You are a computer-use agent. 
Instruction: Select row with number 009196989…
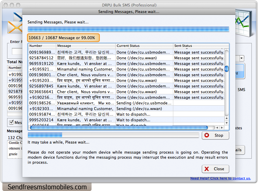[x=126, y=52]
